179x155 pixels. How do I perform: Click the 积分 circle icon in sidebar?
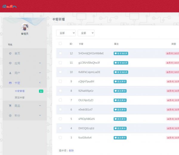tap(10, 116)
